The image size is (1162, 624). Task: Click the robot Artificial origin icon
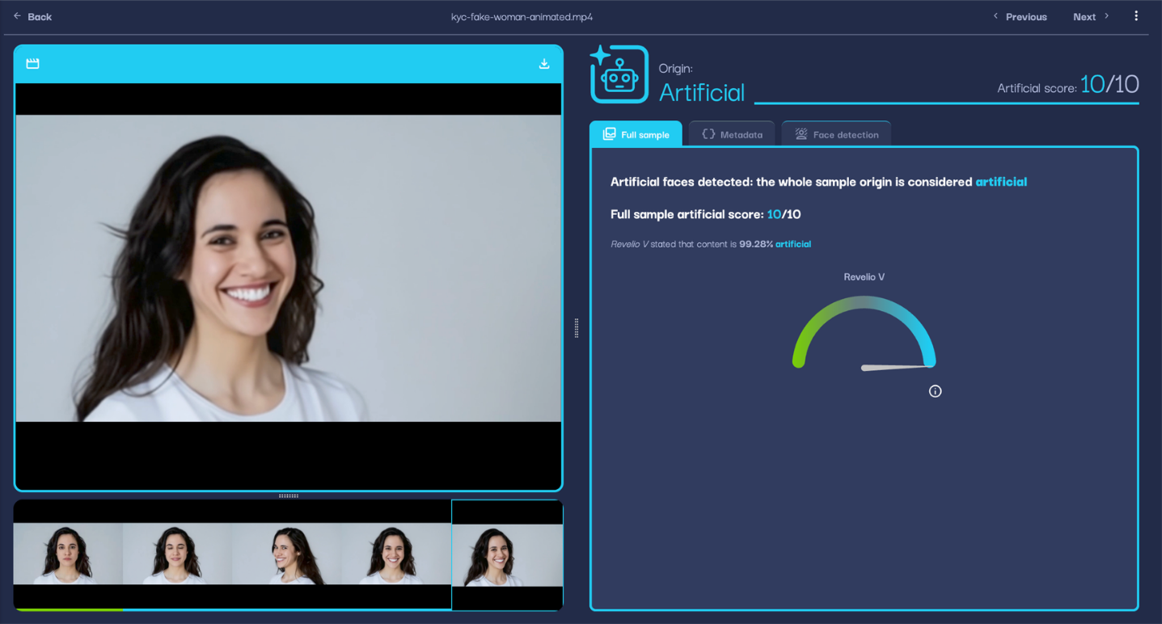[x=619, y=74]
